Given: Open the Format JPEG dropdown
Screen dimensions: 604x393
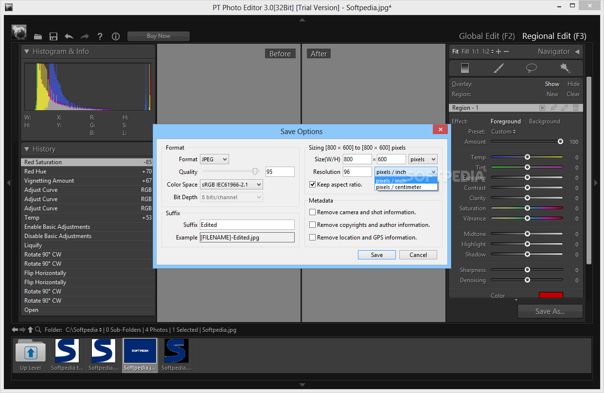Looking at the screenshot, I should tap(214, 159).
